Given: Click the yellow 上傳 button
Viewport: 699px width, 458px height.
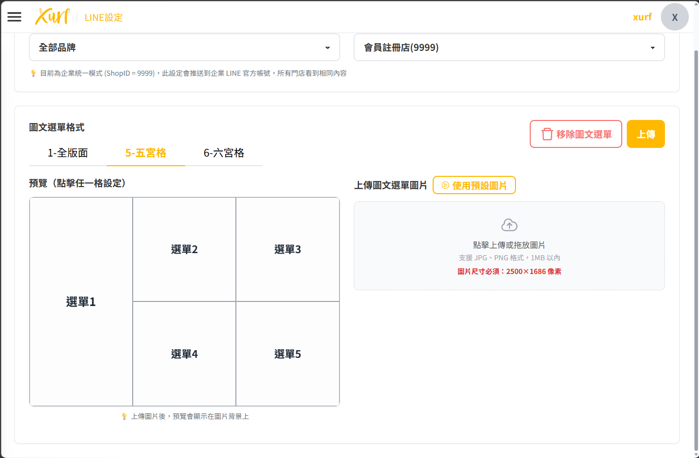Looking at the screenshot, I should point(646,134).
